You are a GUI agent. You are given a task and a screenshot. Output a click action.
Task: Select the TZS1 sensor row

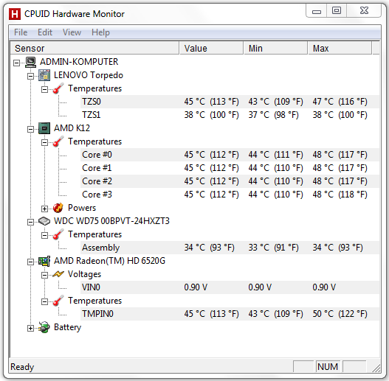pyautogui.click(x=230, y=115)
